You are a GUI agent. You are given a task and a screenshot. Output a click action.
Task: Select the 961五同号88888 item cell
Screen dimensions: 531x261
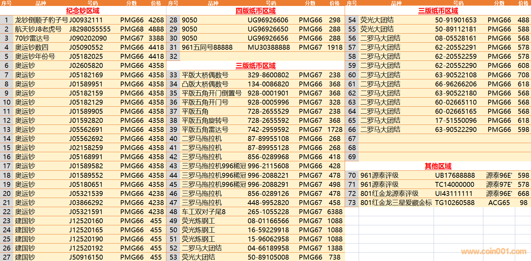207,47
